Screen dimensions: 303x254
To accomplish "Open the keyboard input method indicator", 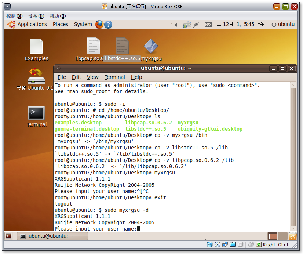I will click(x=187, y=25).
